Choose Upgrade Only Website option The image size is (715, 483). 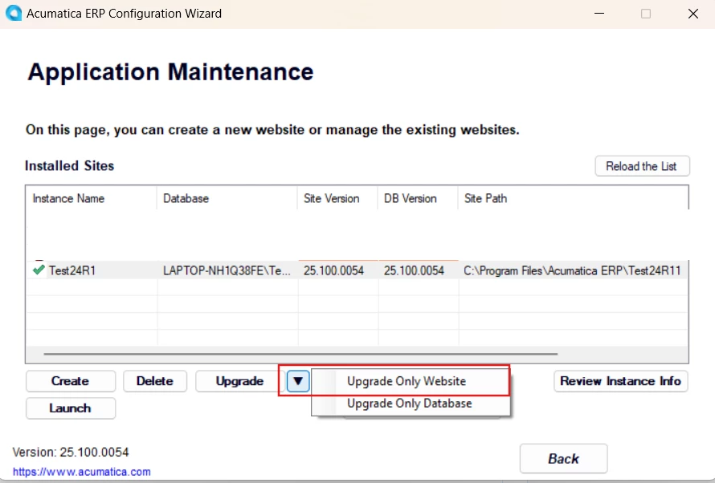407,381
